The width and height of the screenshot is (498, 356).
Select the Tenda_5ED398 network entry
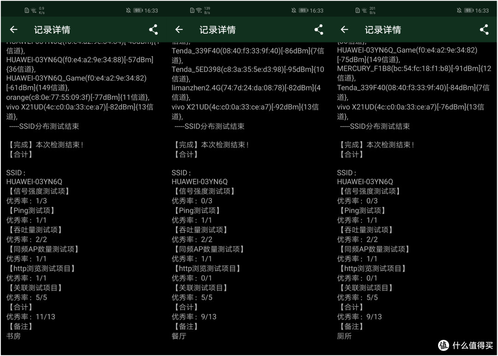248,74
